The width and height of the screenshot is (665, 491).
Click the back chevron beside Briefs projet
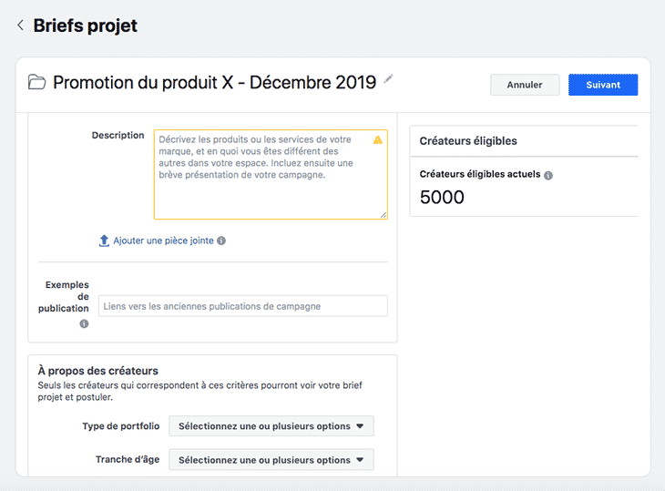pos(20,26)
